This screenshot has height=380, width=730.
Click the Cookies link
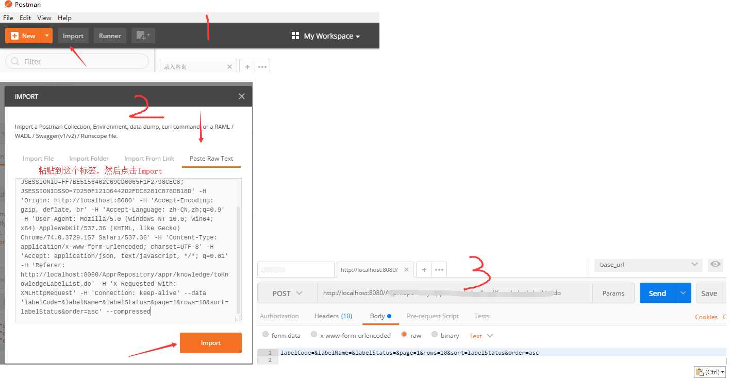[706, 317]
